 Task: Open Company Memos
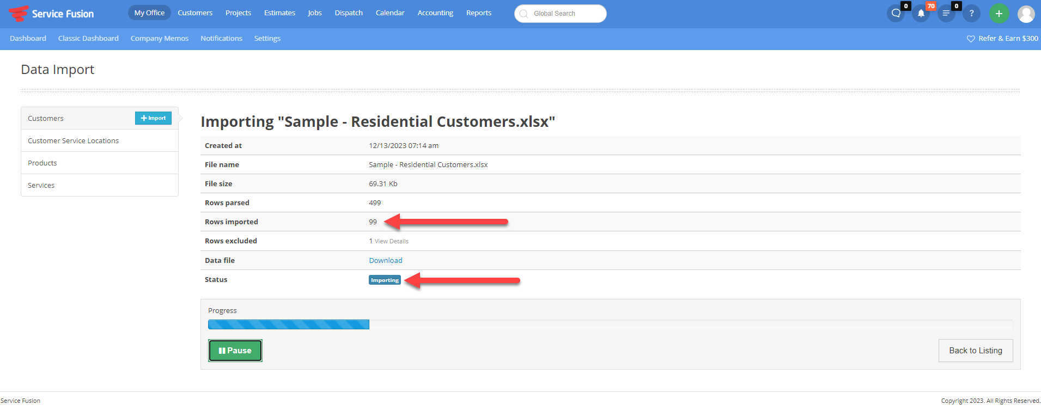point(160,38)
